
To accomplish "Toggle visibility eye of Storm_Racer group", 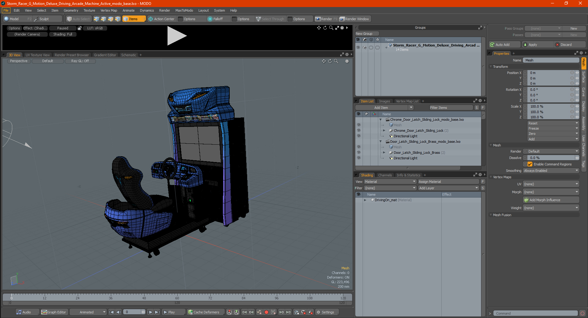I will click(358, 47).
